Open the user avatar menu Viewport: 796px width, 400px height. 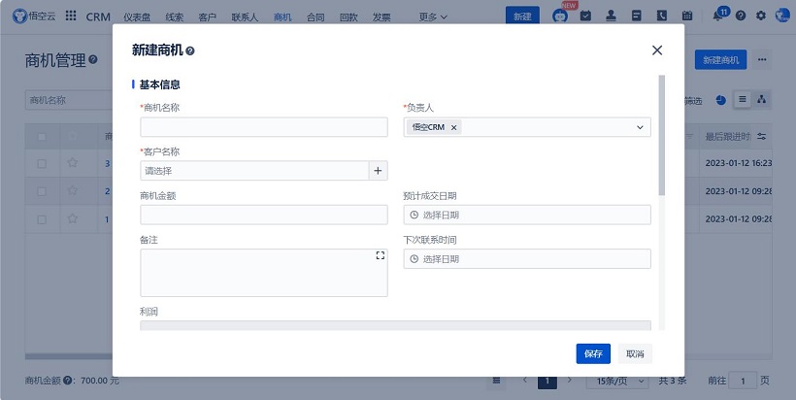pyautogui.click(x=782, y=16)
